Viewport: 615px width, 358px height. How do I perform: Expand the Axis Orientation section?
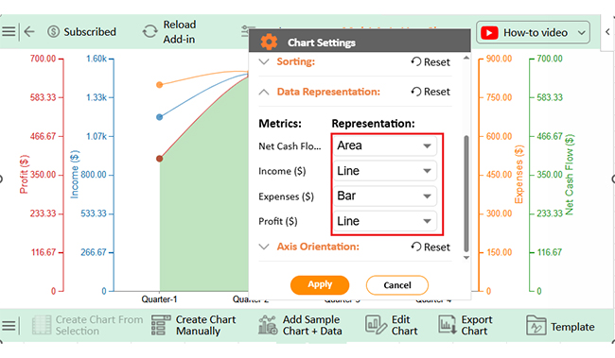point(264,247)
